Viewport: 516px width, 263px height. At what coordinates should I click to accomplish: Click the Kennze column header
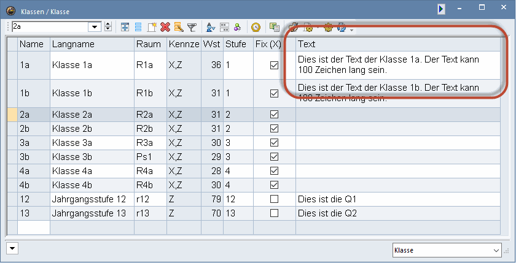(x=184, y=44)
